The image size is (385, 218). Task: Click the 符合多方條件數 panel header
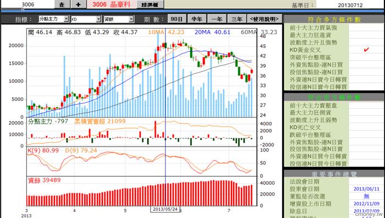(x=334, y=20)
